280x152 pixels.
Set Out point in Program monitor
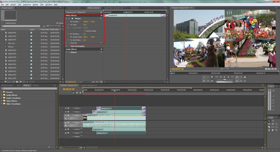[x=208, y=77]
